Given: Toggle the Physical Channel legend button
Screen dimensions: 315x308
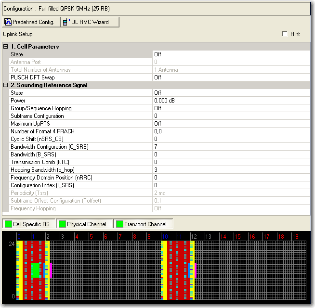Looking at the screenshot, I should [84, 224].
